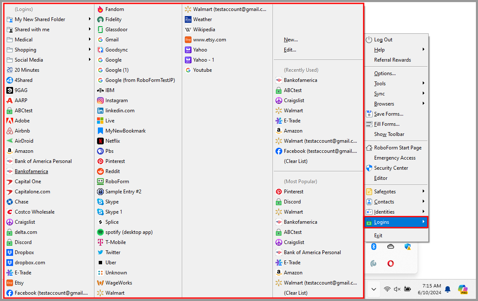Click the T-Mobile icon
The width and height of the screenshot is (478, 301).
pyautogui.click(x=100, y=242)
